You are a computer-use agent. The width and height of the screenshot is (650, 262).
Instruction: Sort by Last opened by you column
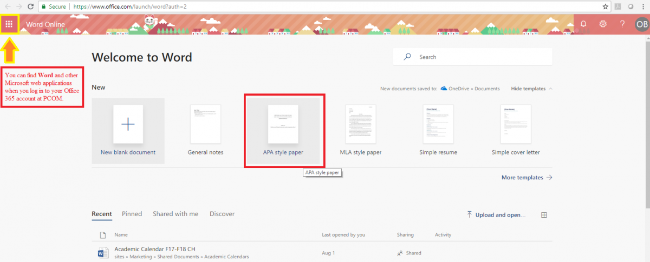[343, 235]
